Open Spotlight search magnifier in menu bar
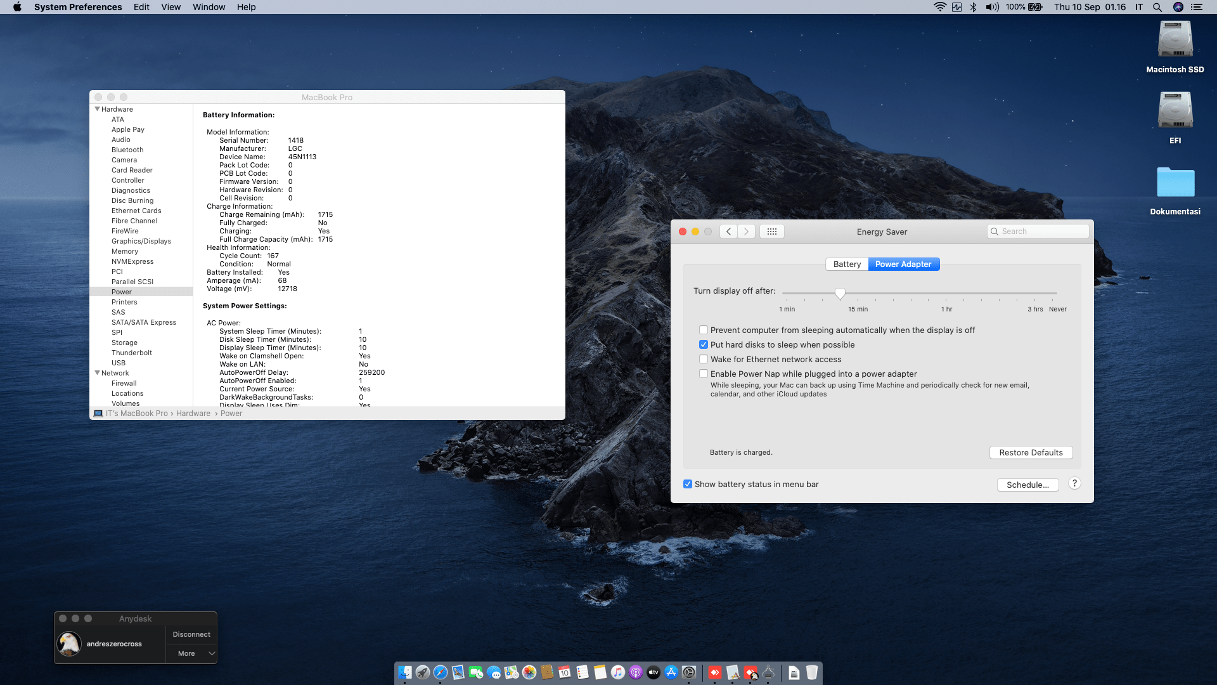 click(1157, 7)
